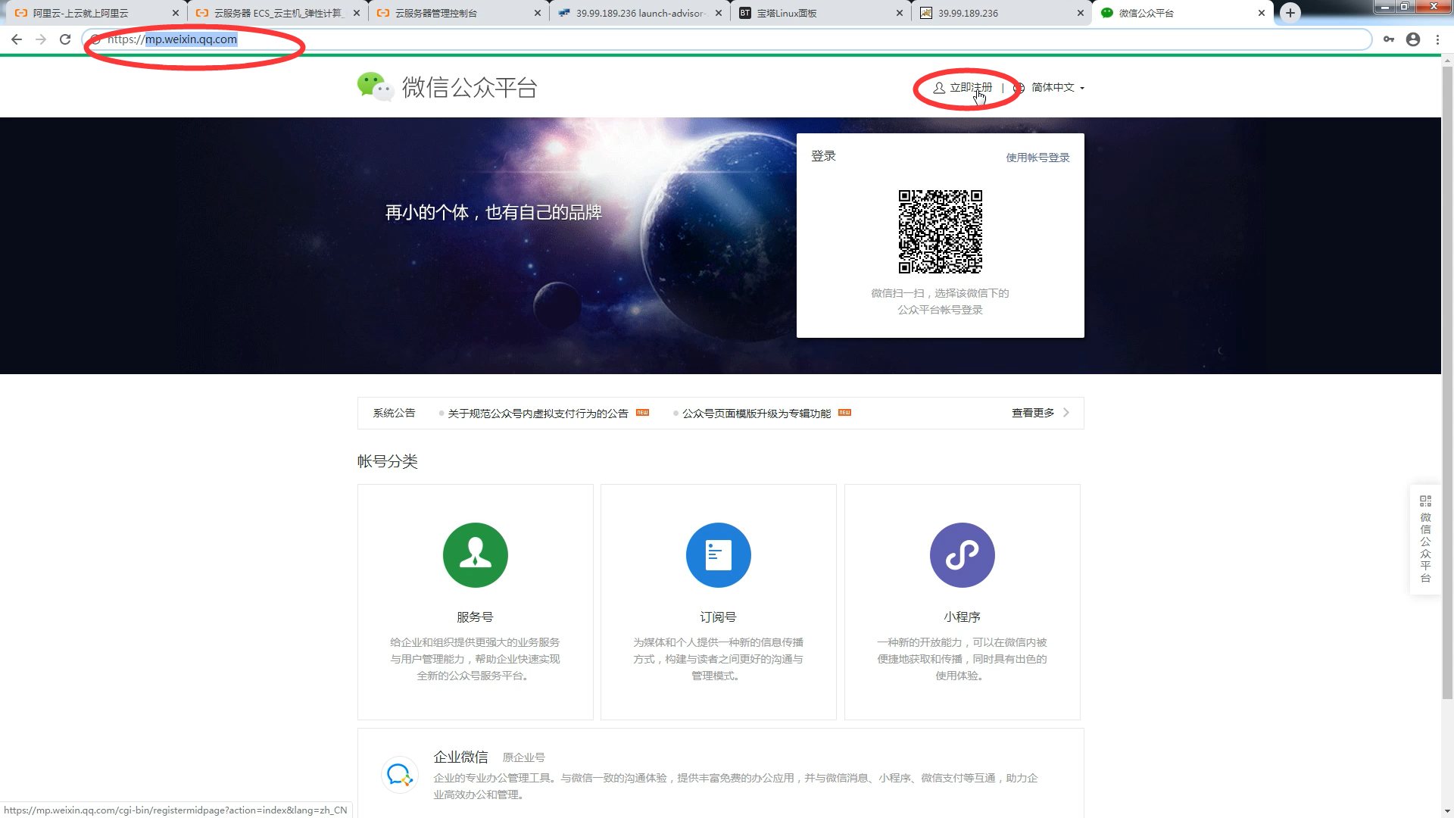Close the 阿里云-上云就上阿里云 tab
This screenshot has width=1454, height=818.
176,13
